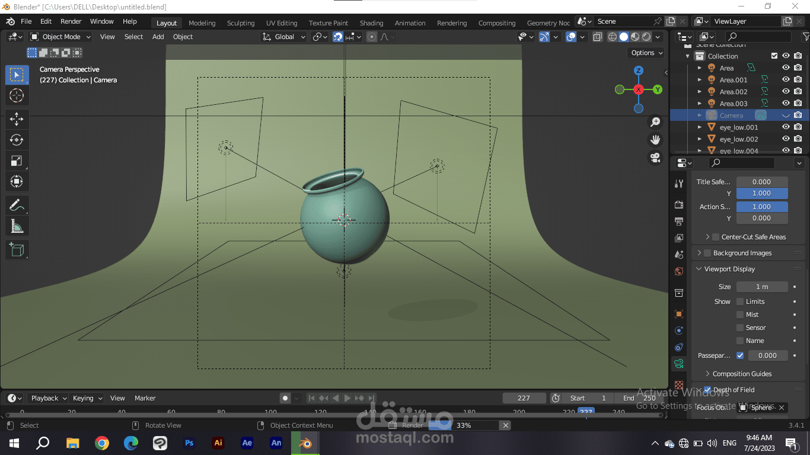Select the Cursor tool in the viewport toolbar

click(x=17, y=95)
